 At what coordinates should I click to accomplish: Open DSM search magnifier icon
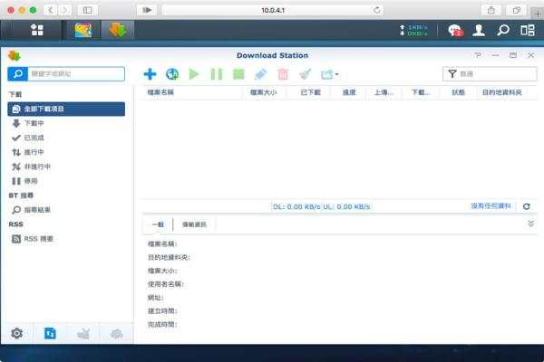(503, 30)
